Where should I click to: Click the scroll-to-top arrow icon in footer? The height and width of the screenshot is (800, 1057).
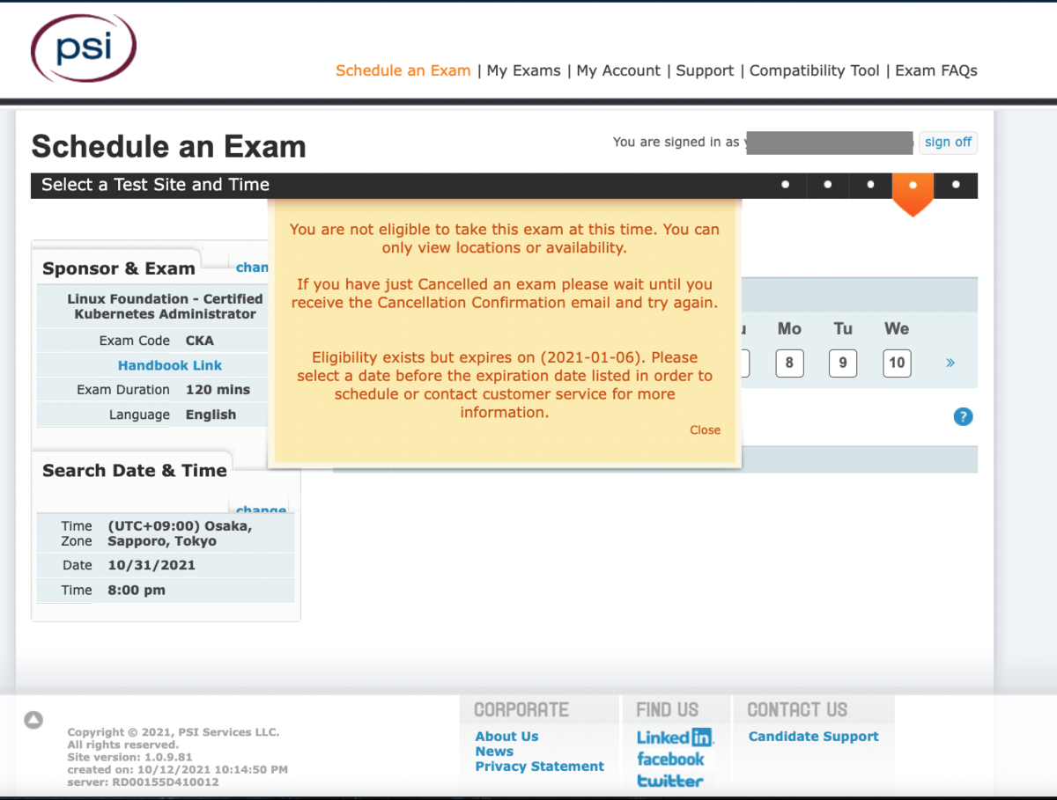(x=33, y=720)
